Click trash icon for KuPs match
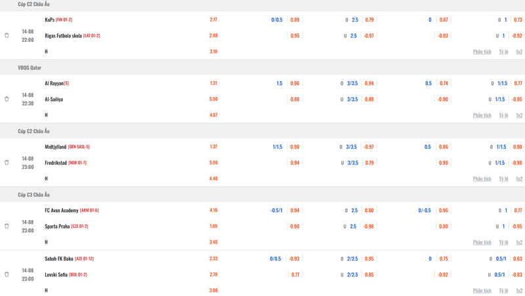The image size is (525, 296). [7, 35]
